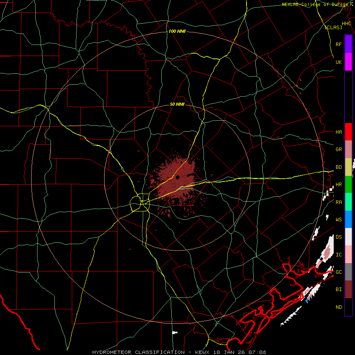Select the yellow BD legend swatch
Screen dimensions: 355x355
(348, 167)
